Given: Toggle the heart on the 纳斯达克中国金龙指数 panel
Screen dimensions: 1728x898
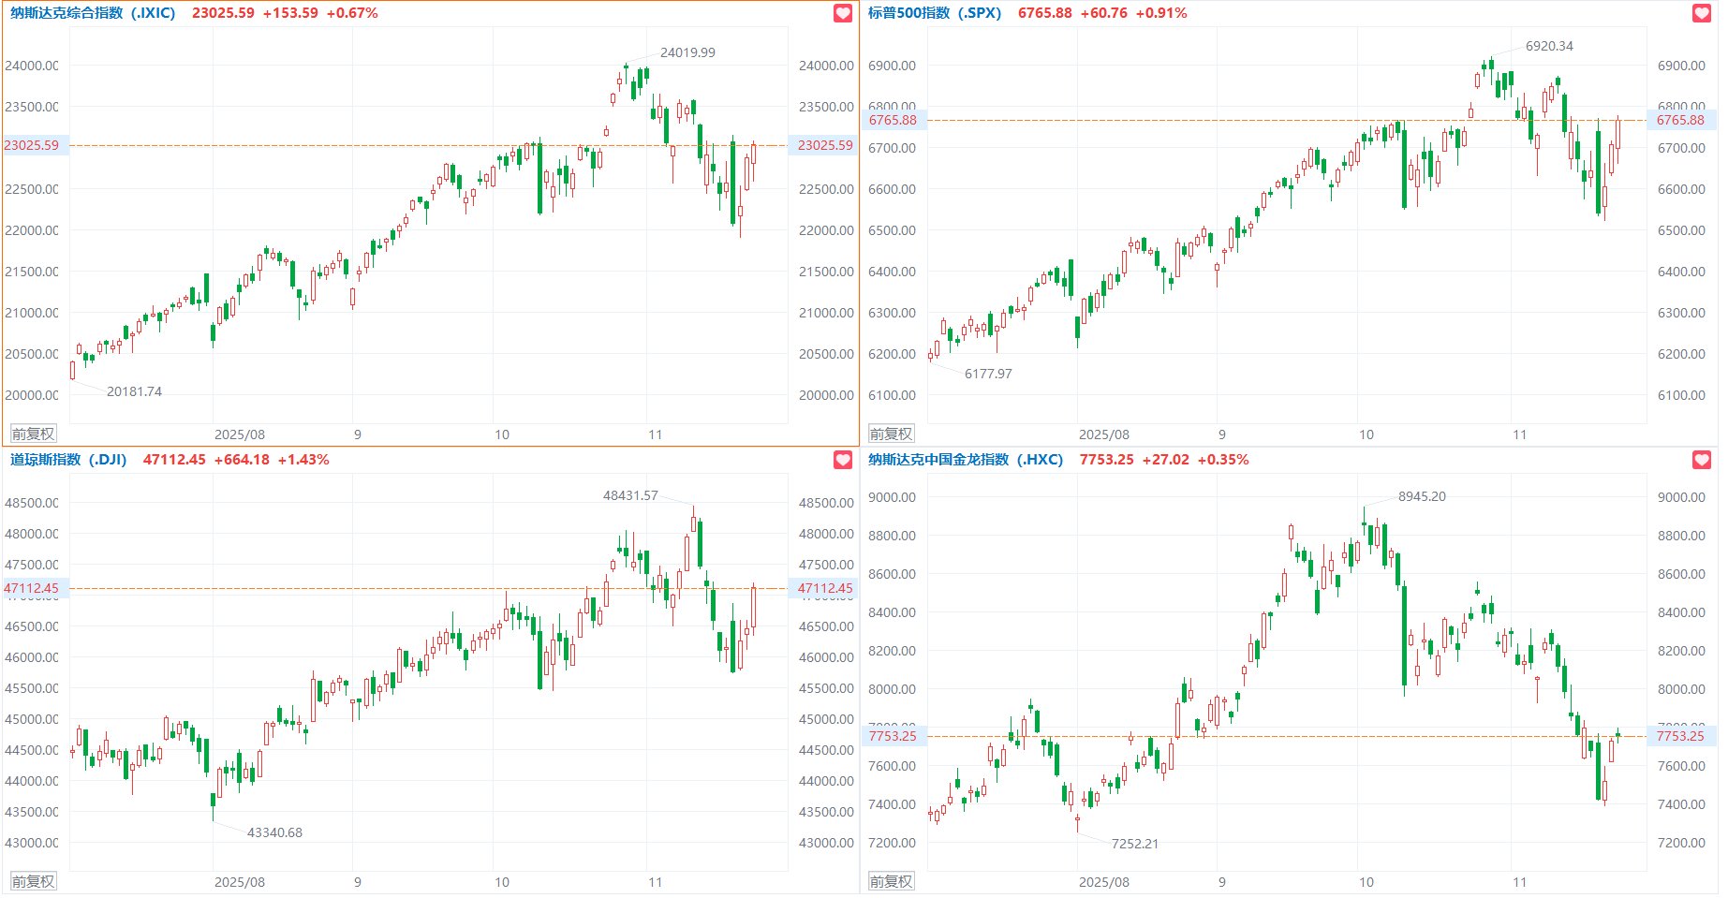Looking at the screenshot, I should (1702, 460).
